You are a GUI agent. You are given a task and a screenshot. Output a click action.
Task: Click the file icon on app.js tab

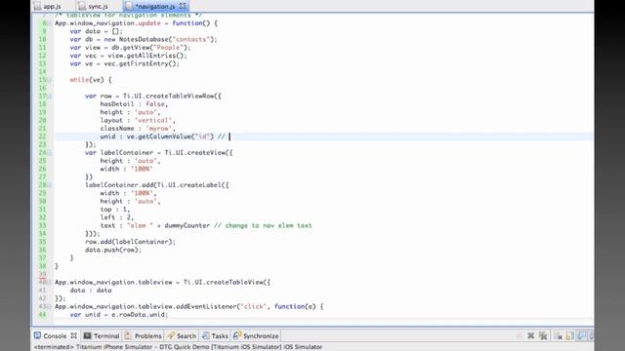(x=37, y=6)
